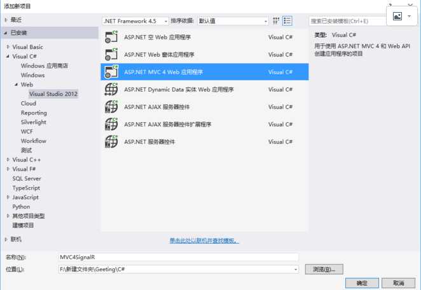Select the Python category
This screenshot has height=290, width=421.
point(21,207)
